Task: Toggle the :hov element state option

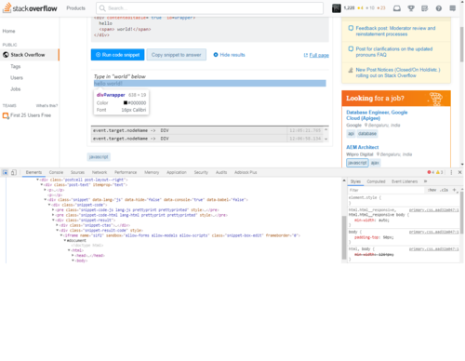Action: pyautogui.click(x=432, y=190)
